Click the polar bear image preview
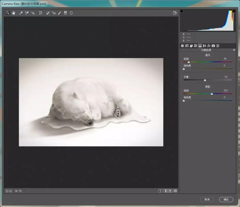240x207 pixels. coord(91,102)
